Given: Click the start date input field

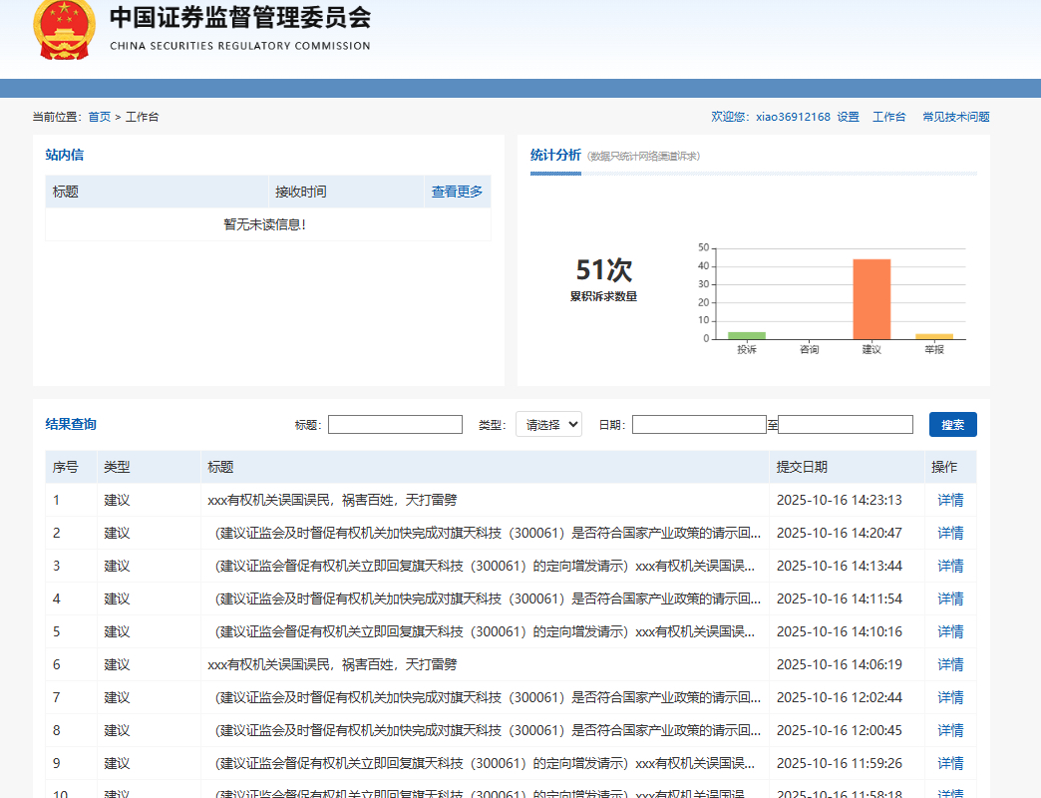Looking at the screenshot, I should 699,424.
